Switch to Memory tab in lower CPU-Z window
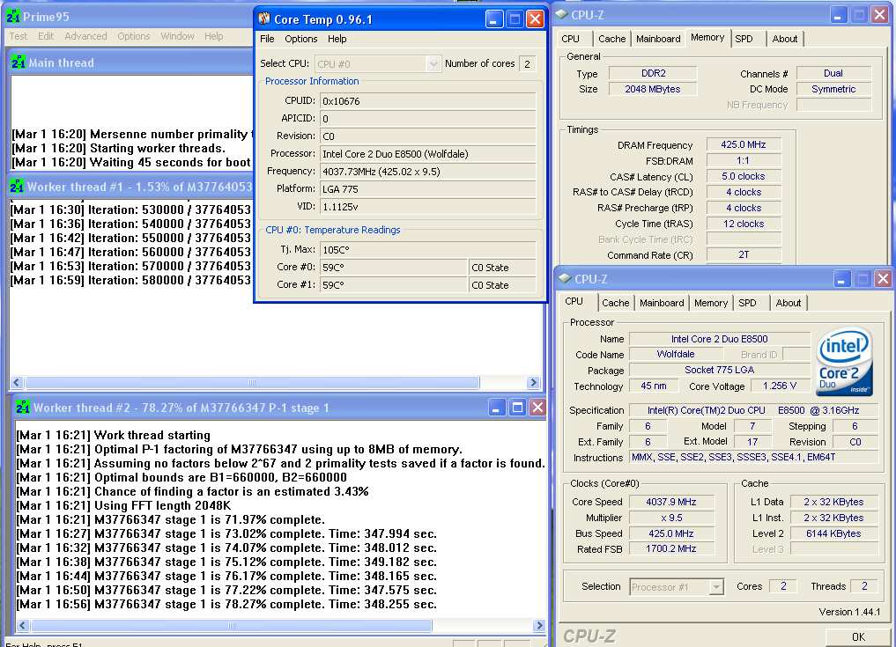Viewport: 896px width, 647px height. click(x=711, y=303)
